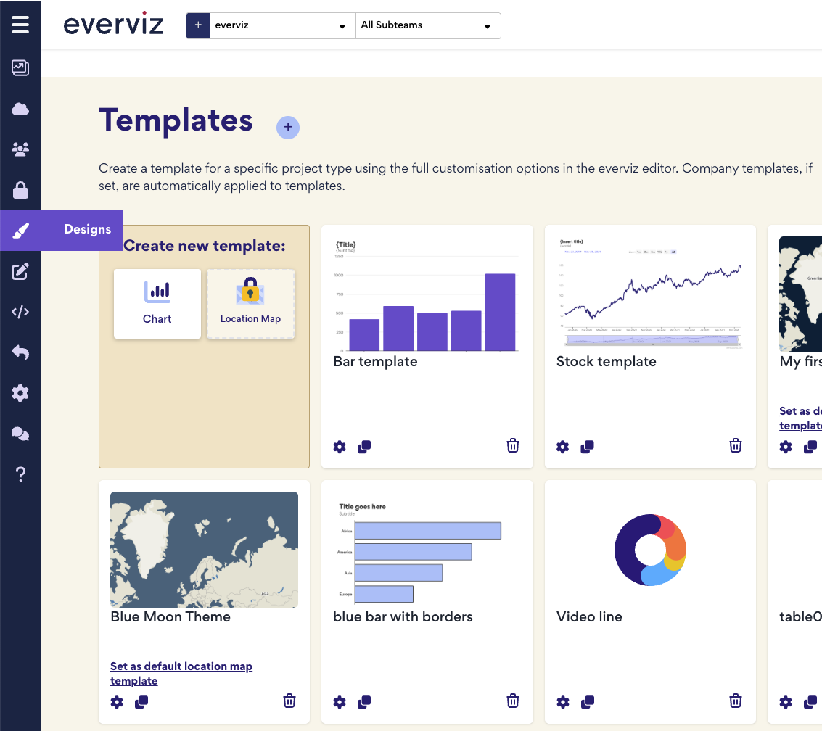Duplicate the Bar template
Viewport: 822px width, 731px height.
click(x=364, y=447)
